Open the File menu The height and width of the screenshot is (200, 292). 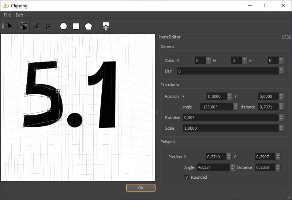pos(7,15)
